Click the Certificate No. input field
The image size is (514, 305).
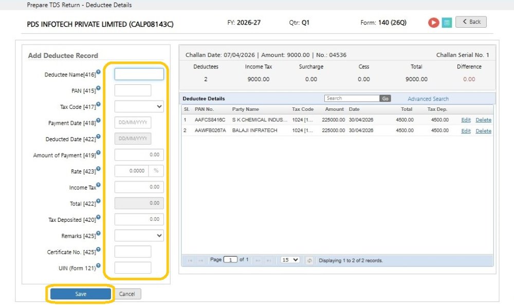[133, 252]
